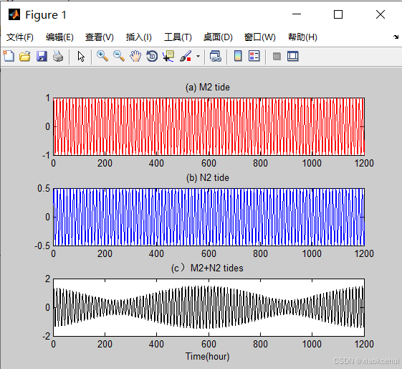
Task: Select the Pan hand tool
Action: tap(135, 56)
